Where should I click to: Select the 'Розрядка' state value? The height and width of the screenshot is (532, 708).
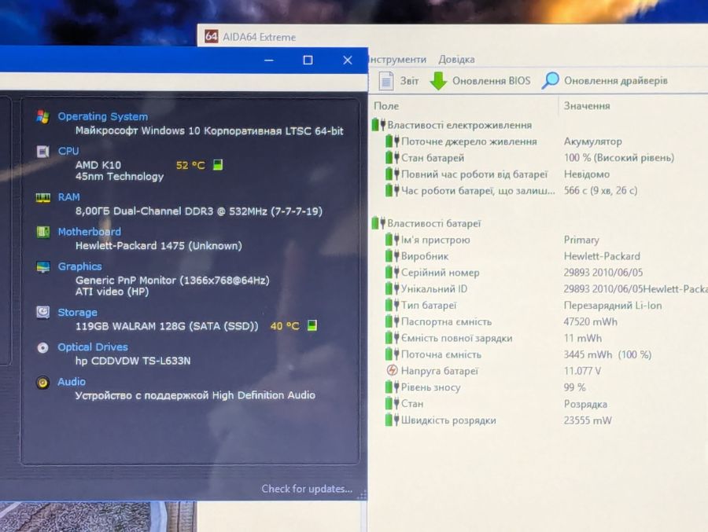585,404
